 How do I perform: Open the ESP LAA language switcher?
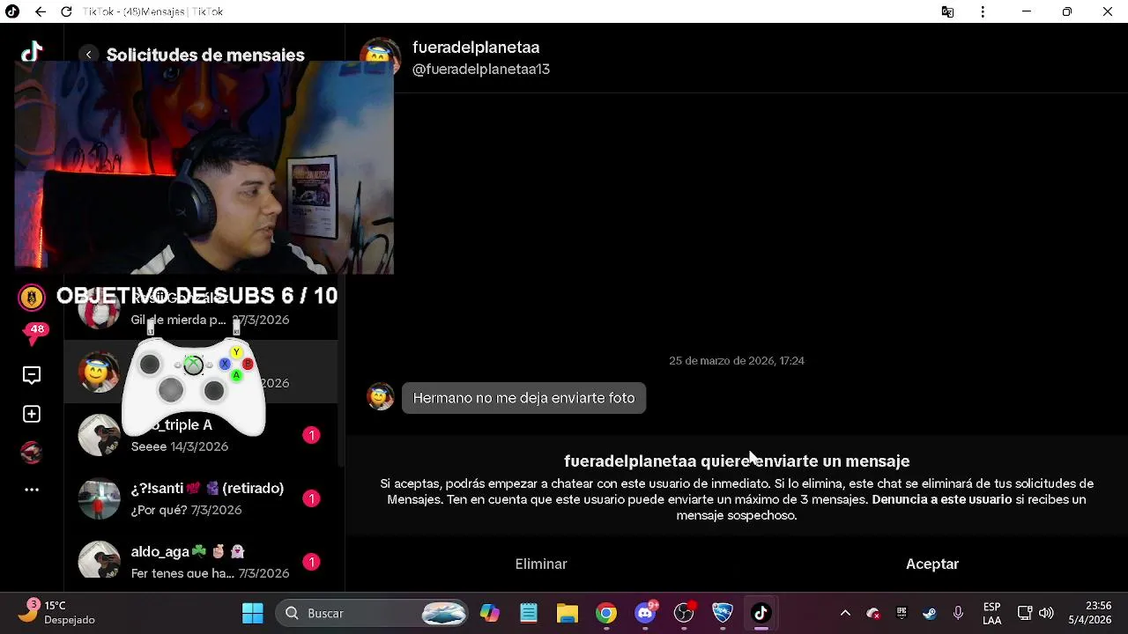point(991,613)
